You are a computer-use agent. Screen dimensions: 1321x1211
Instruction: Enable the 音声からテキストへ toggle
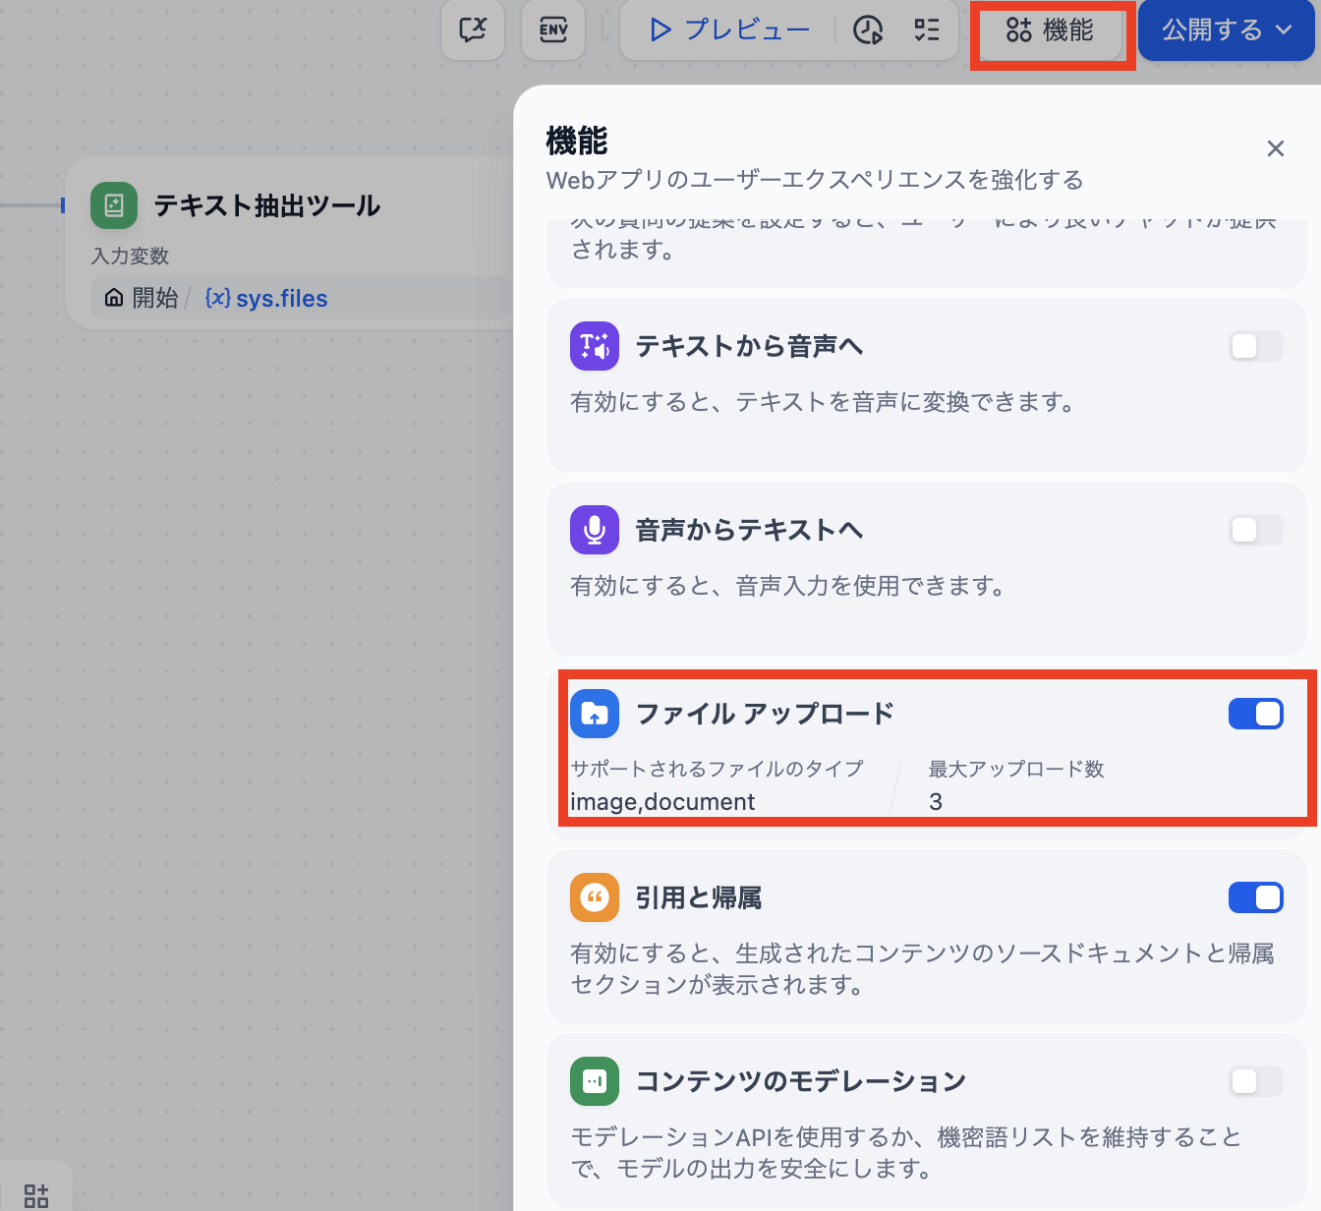click(1255, 530)
